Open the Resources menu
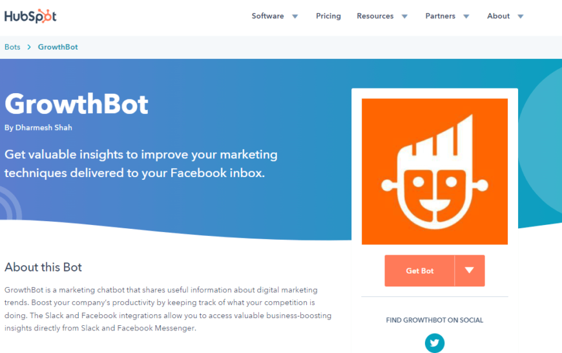 (375, 16)
